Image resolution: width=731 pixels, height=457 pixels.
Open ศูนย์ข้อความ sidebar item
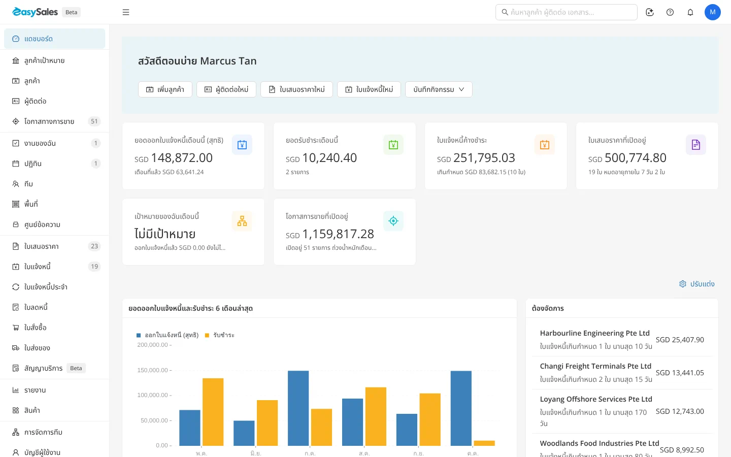pos(54,224)
